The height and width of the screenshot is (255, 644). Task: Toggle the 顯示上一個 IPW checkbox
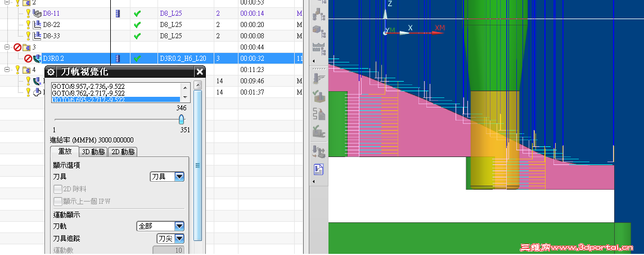click(x=58, y=202)
